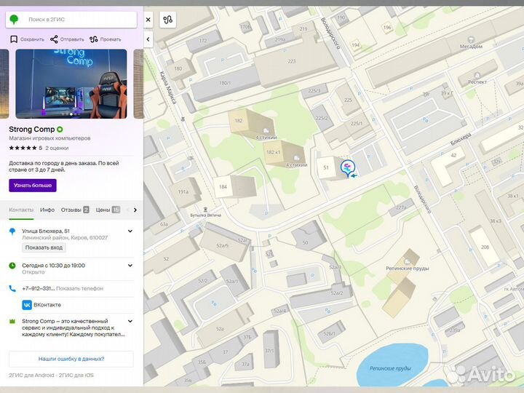Click '4 стихии' building 182 label
The height and width of the screenshot is (393, 524).
266,138
